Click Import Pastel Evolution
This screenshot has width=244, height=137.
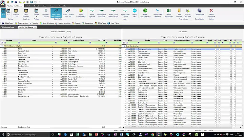101,13
